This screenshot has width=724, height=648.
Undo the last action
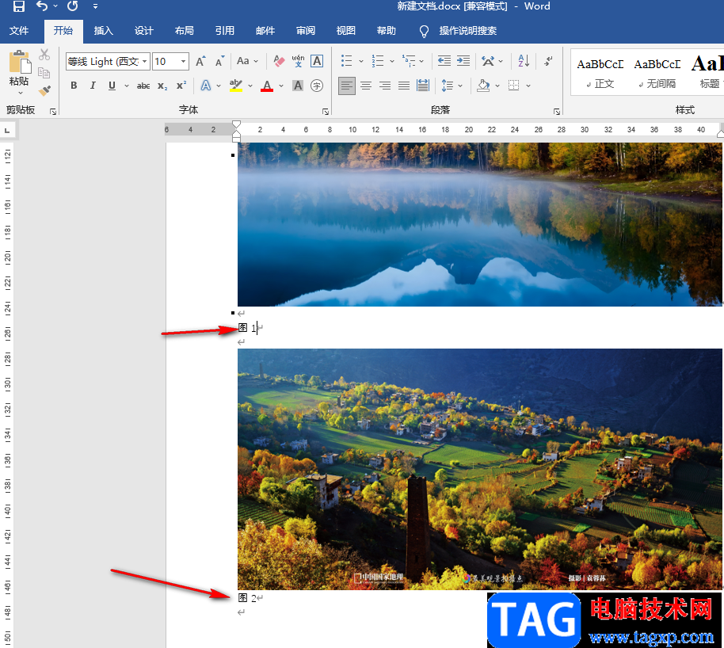(42, 6)
